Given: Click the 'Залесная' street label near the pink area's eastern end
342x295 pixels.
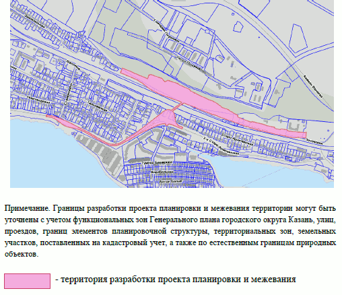Looking at the screenshot, I should 315,141.
